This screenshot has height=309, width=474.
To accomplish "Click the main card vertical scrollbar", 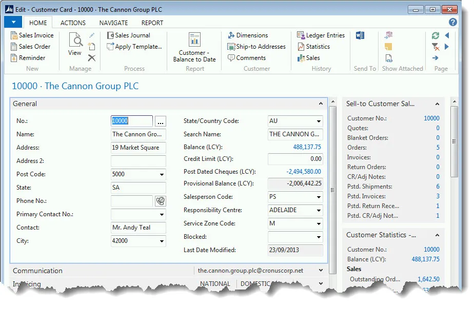I will tap(332, 190).
